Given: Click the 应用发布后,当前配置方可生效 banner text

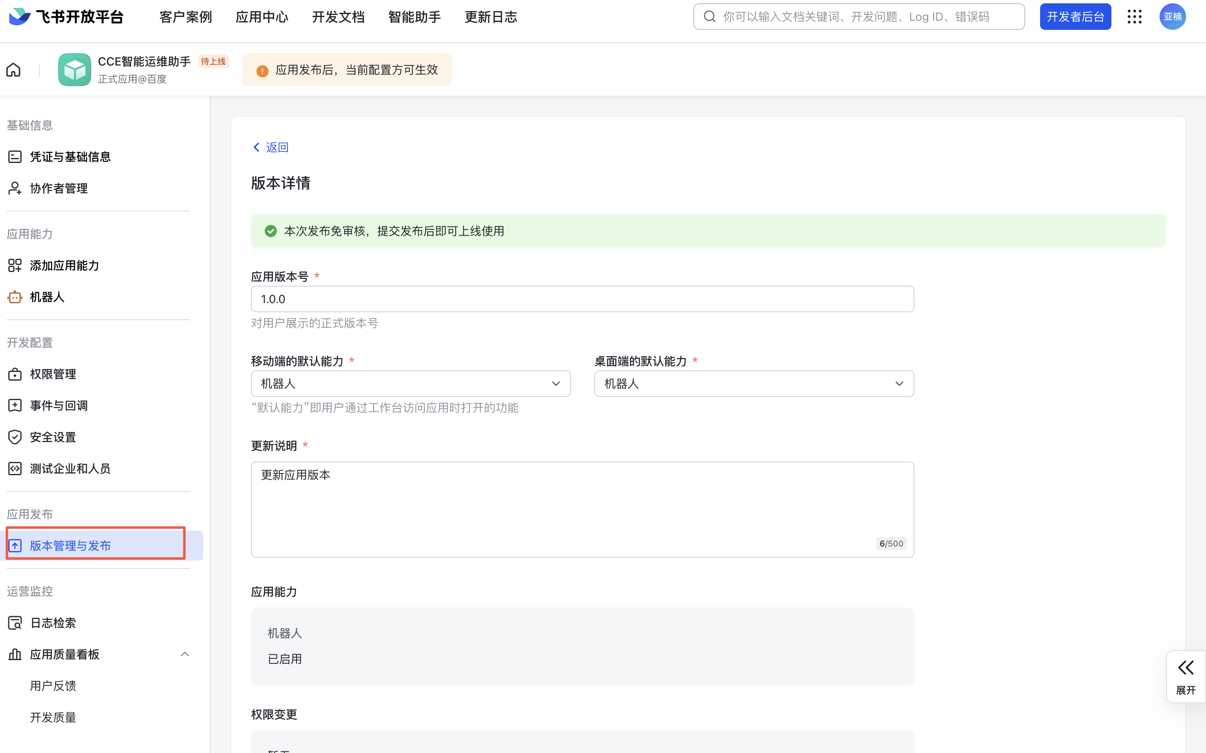Looking at the screenshot, I should [357, 70].
